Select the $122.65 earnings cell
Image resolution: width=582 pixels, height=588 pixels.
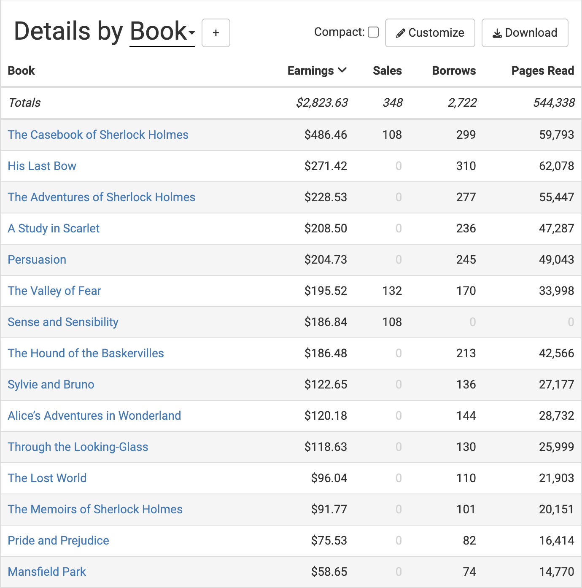coord(326,384)
